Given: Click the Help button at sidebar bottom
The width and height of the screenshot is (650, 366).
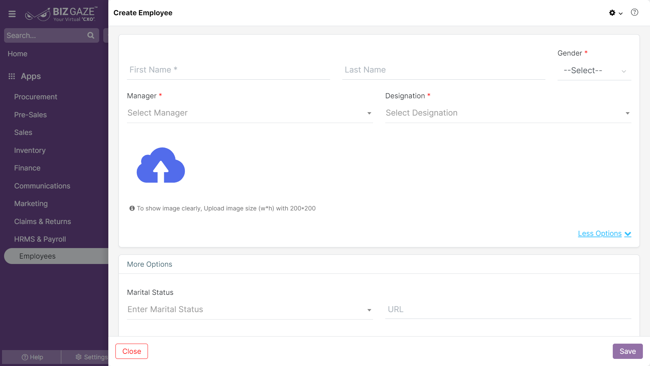Looking at the screenshot, I should tap(32, 357).
